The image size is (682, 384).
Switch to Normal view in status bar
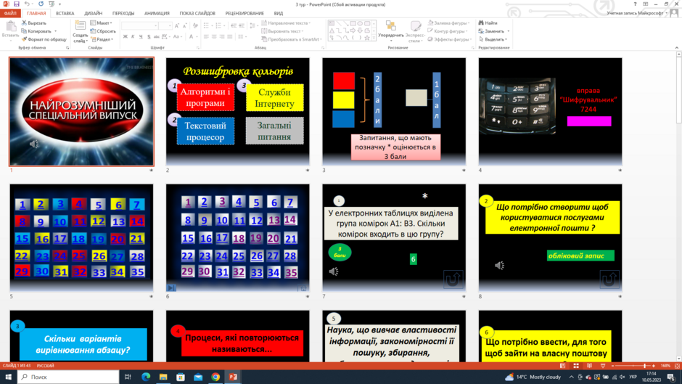[562, 366]
